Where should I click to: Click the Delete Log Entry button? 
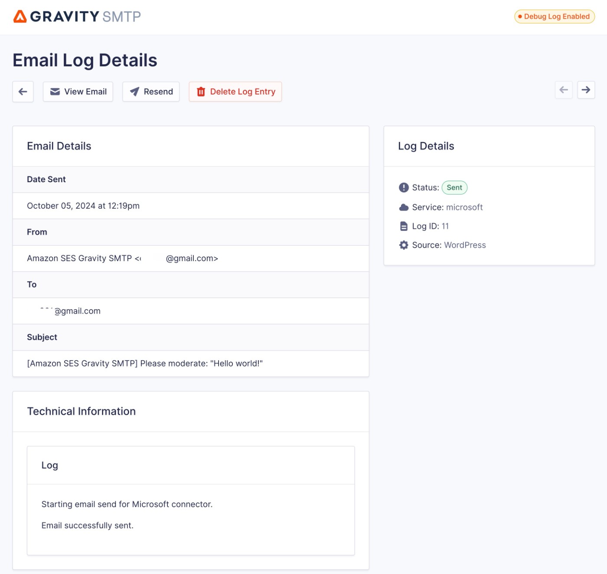235,92
